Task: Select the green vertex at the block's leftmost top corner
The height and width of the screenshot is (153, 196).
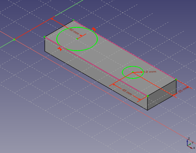Action: tap(45, 37)
